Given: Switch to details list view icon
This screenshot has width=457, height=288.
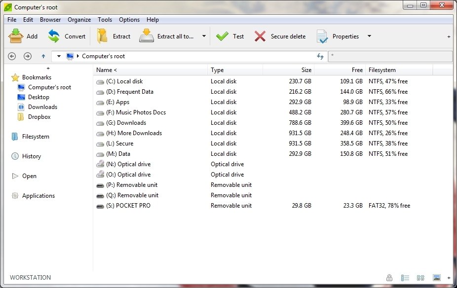Looking at the screenshot, I should [405, 278].
